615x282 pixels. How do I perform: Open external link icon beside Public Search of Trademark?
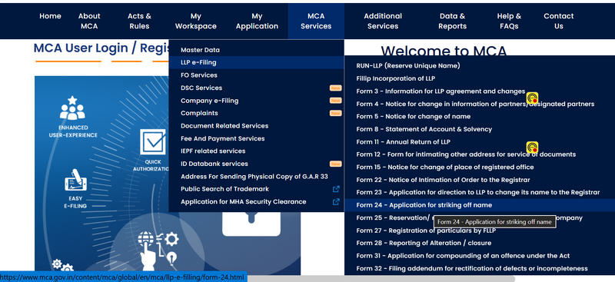pyautogui.click(x=336, y=189)
